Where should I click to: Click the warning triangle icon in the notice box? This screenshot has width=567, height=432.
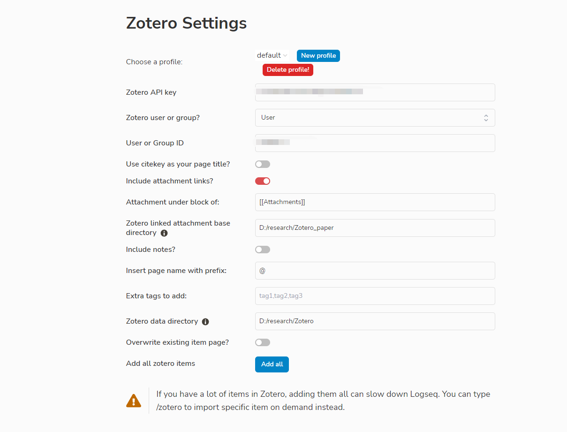134,400
